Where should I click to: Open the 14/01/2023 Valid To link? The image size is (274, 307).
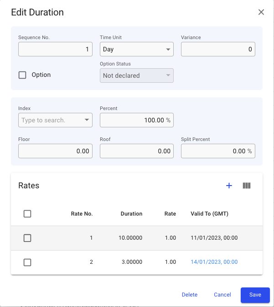[214, 262]
